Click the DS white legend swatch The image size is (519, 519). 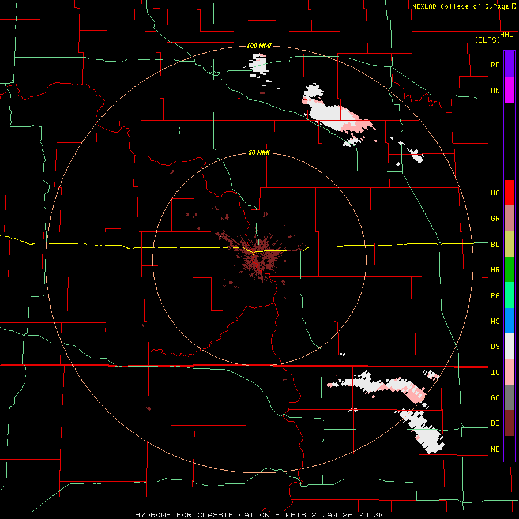point(509,346)
